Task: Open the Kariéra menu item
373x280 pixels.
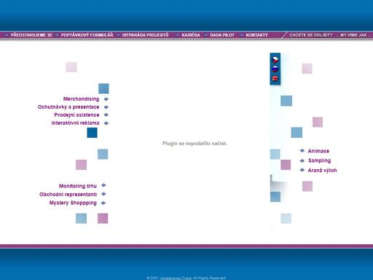Action: [x=191, y=35]
